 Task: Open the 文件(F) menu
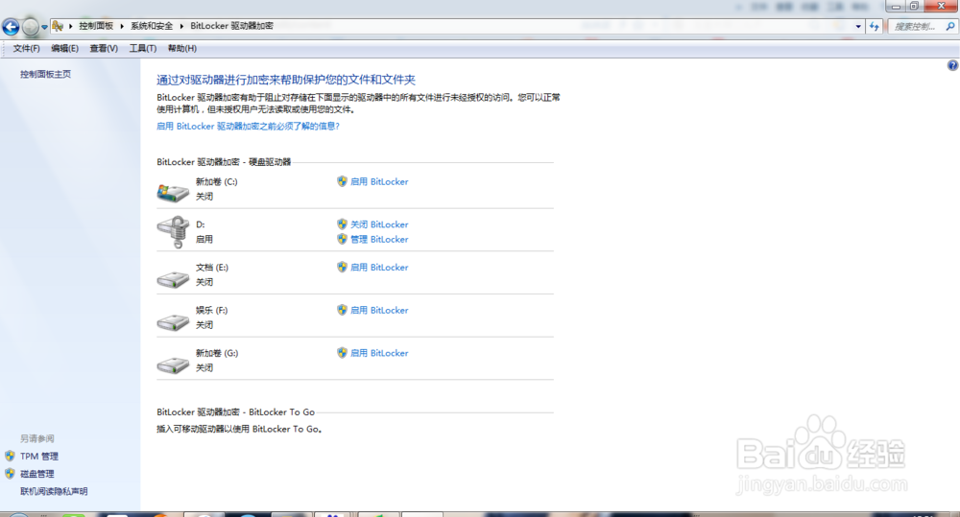click(x=26, y=48)
